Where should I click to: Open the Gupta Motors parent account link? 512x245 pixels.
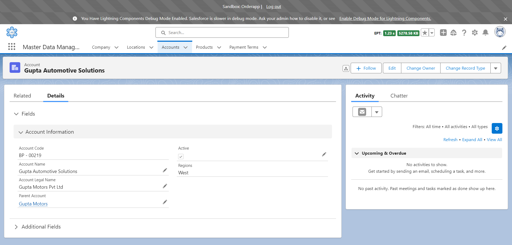[x=33, y=204]
